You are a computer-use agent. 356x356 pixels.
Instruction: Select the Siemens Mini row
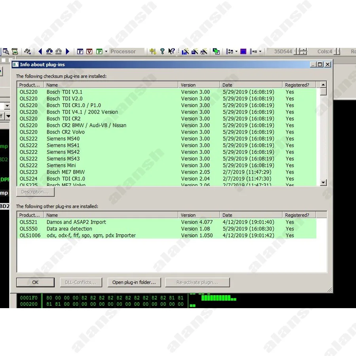click(x=167, y=165)
